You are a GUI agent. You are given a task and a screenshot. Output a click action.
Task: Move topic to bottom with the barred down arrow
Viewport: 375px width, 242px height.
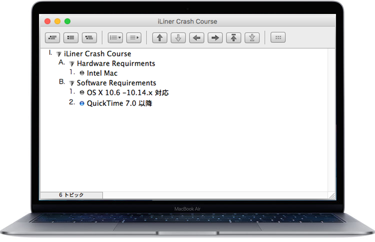click(252, 38)
